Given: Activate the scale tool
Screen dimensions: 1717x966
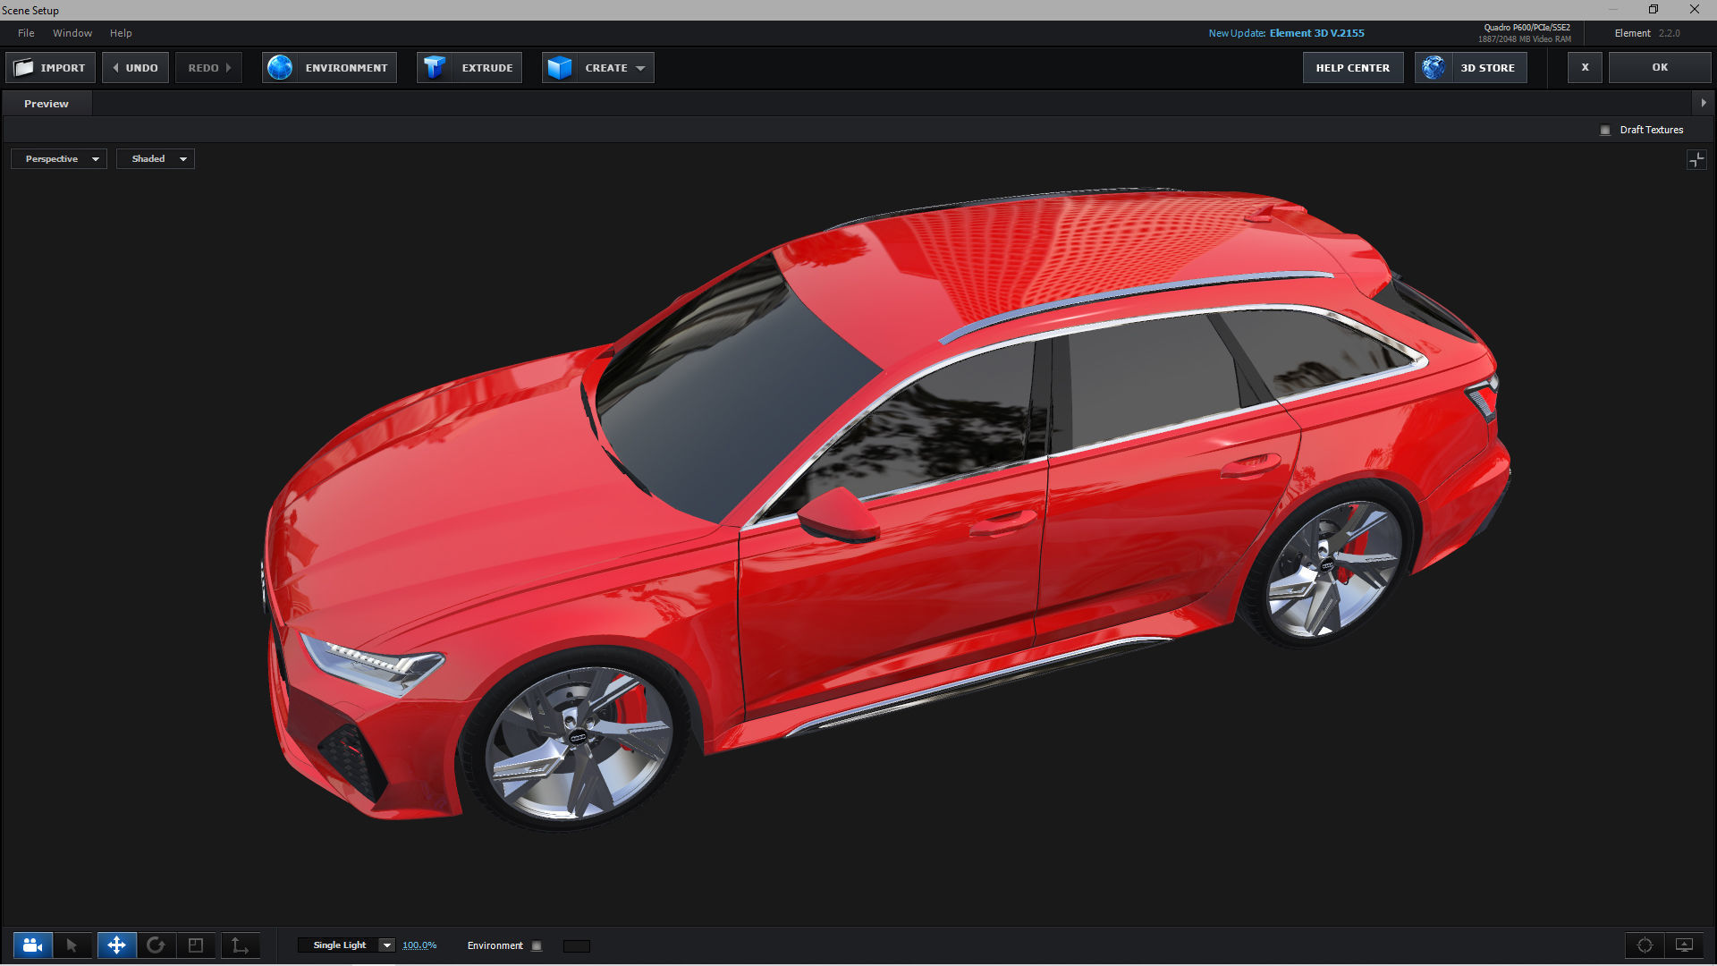Looking at the screenshot, I should coord(196,945).
